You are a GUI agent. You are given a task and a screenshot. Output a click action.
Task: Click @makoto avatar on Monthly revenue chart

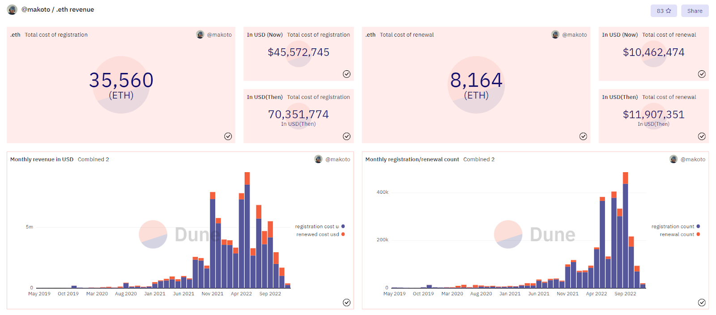pyautogui.click(x=319, y=159)
